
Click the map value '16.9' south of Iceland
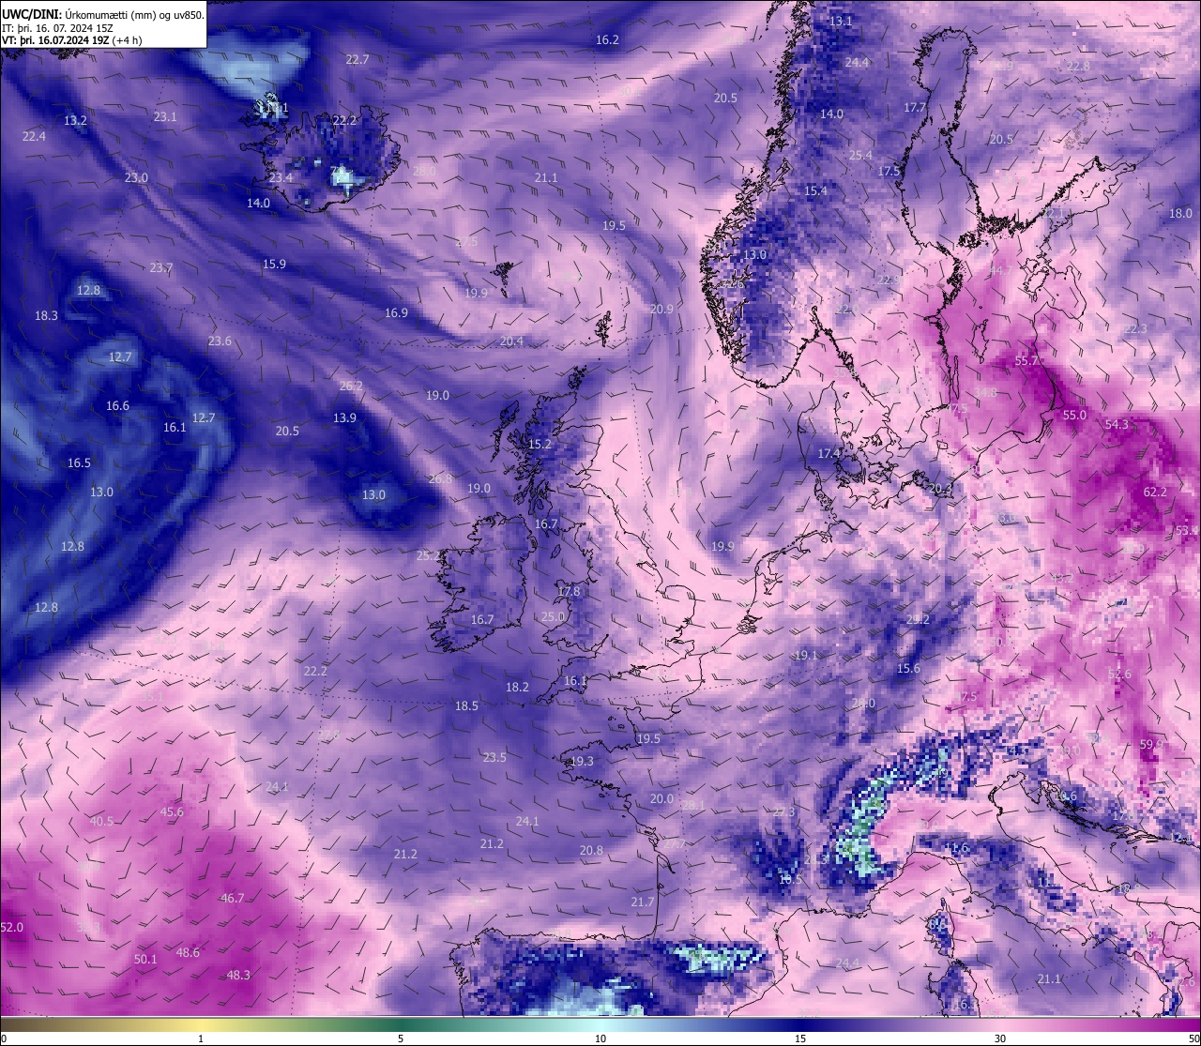point(396,312)
